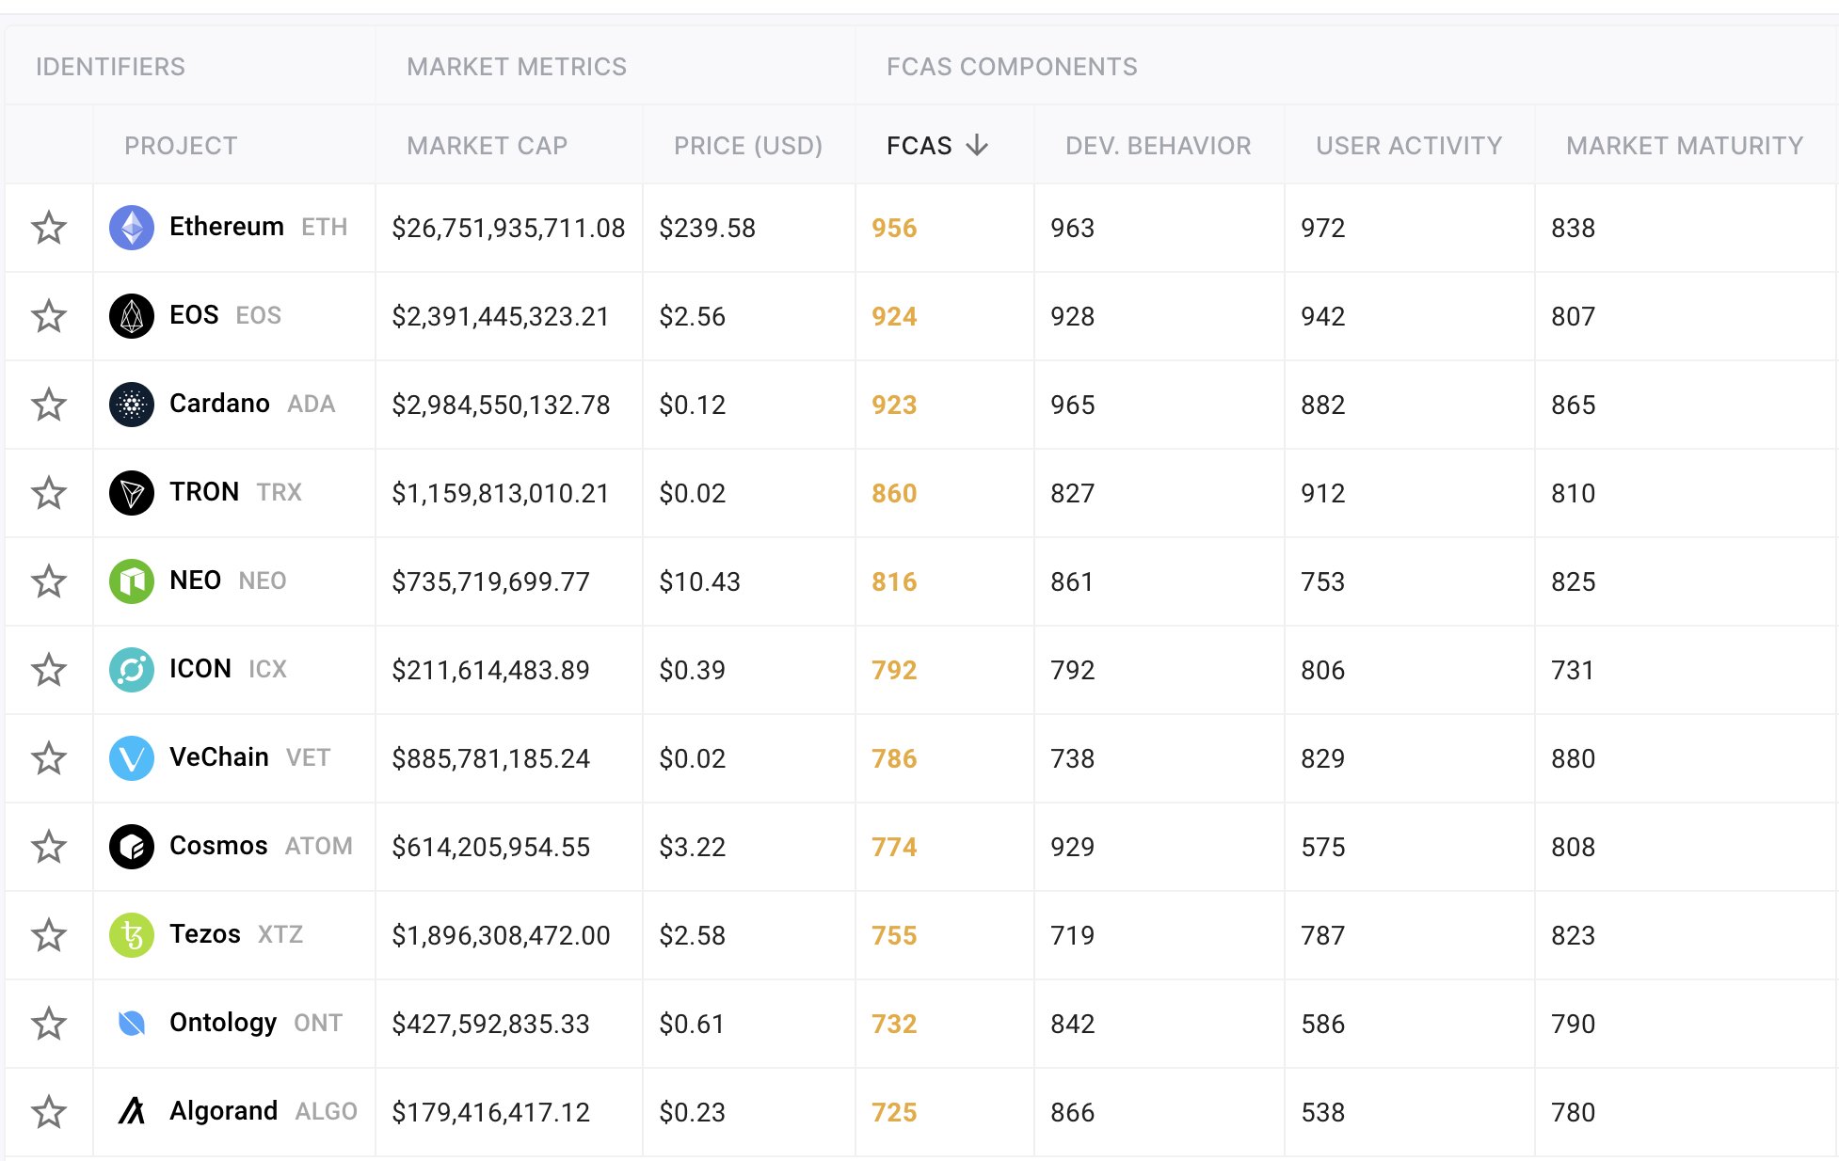Click Algorand user activity value 538
Screen dimensions: 1839x1161
click(1323, 1113)
